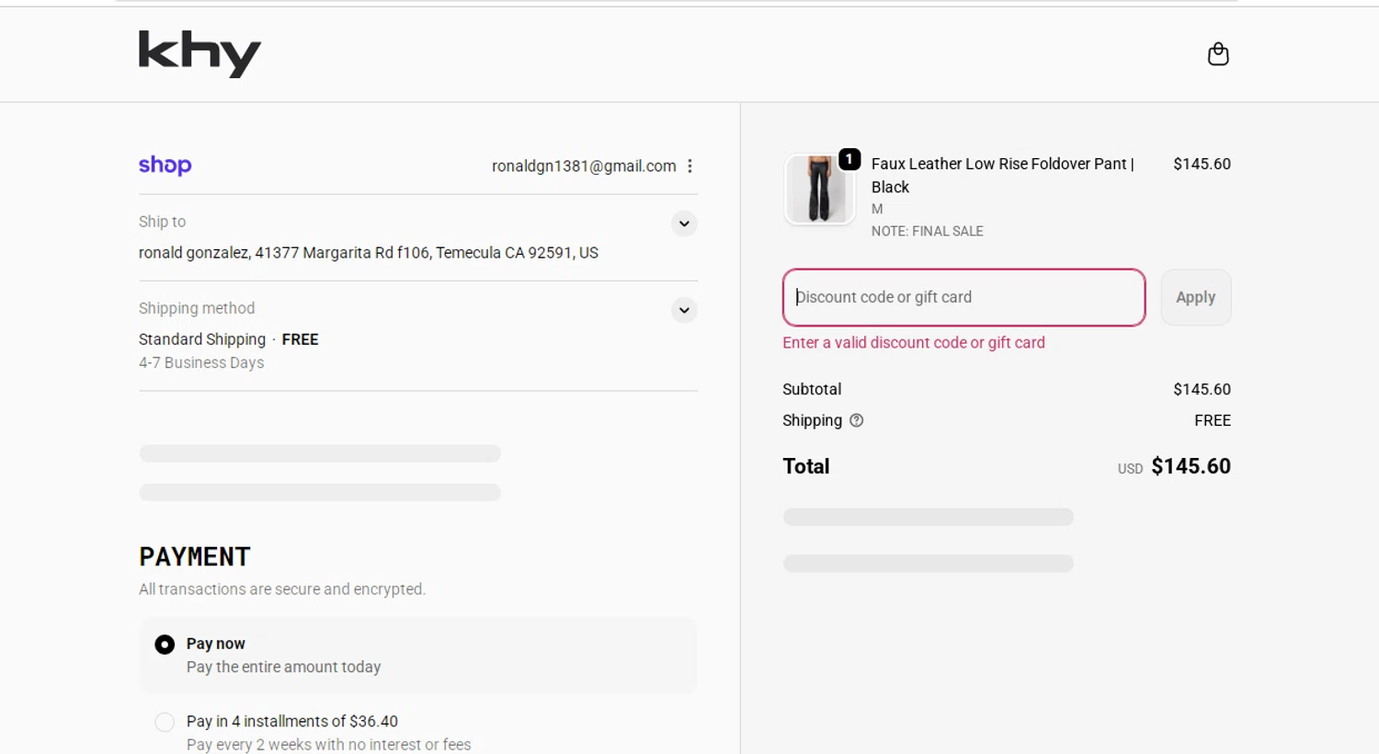Open the Faux Leather Pant product thumbnail
Viewport: 1379px width, 754px height.
[819, 188]
